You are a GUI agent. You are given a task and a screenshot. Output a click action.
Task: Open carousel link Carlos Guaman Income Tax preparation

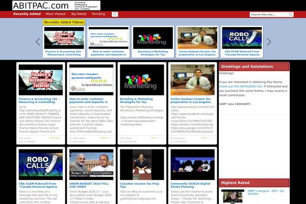pos(197,53)
